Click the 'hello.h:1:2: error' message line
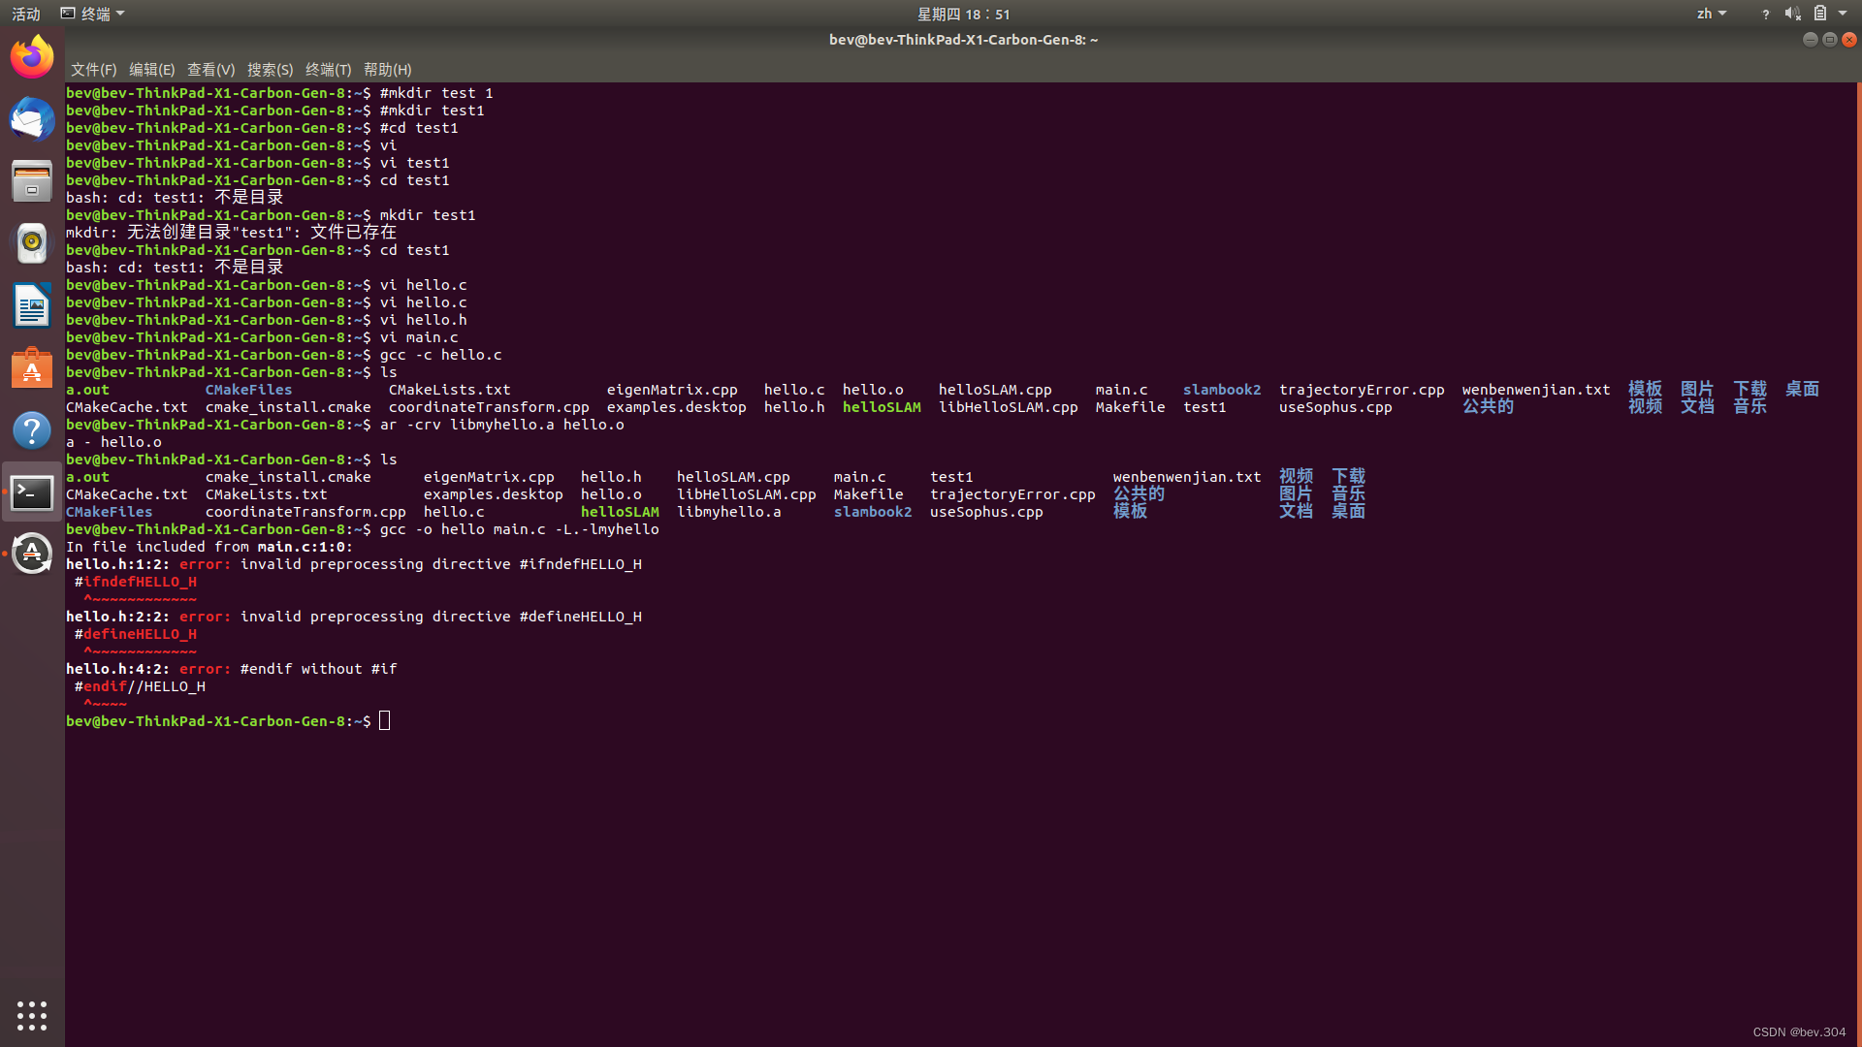This screenshot has height=1047, width=1862. coord(354,564)
